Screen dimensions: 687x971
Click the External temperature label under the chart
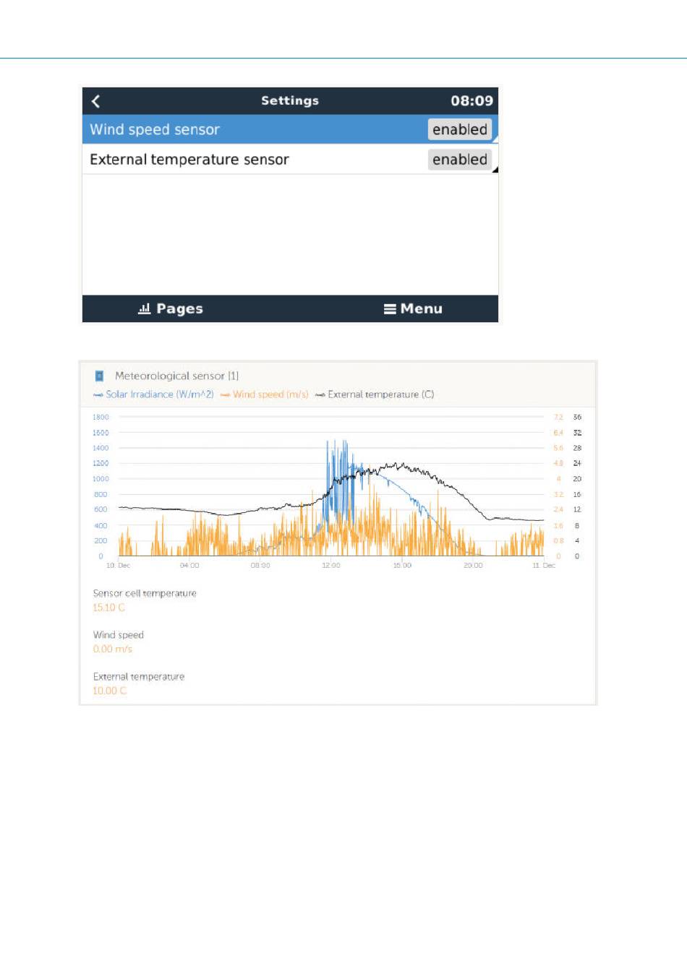(139, 677)
